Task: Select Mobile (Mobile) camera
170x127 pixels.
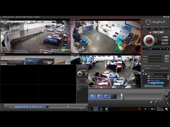Action: pos(155,81)
